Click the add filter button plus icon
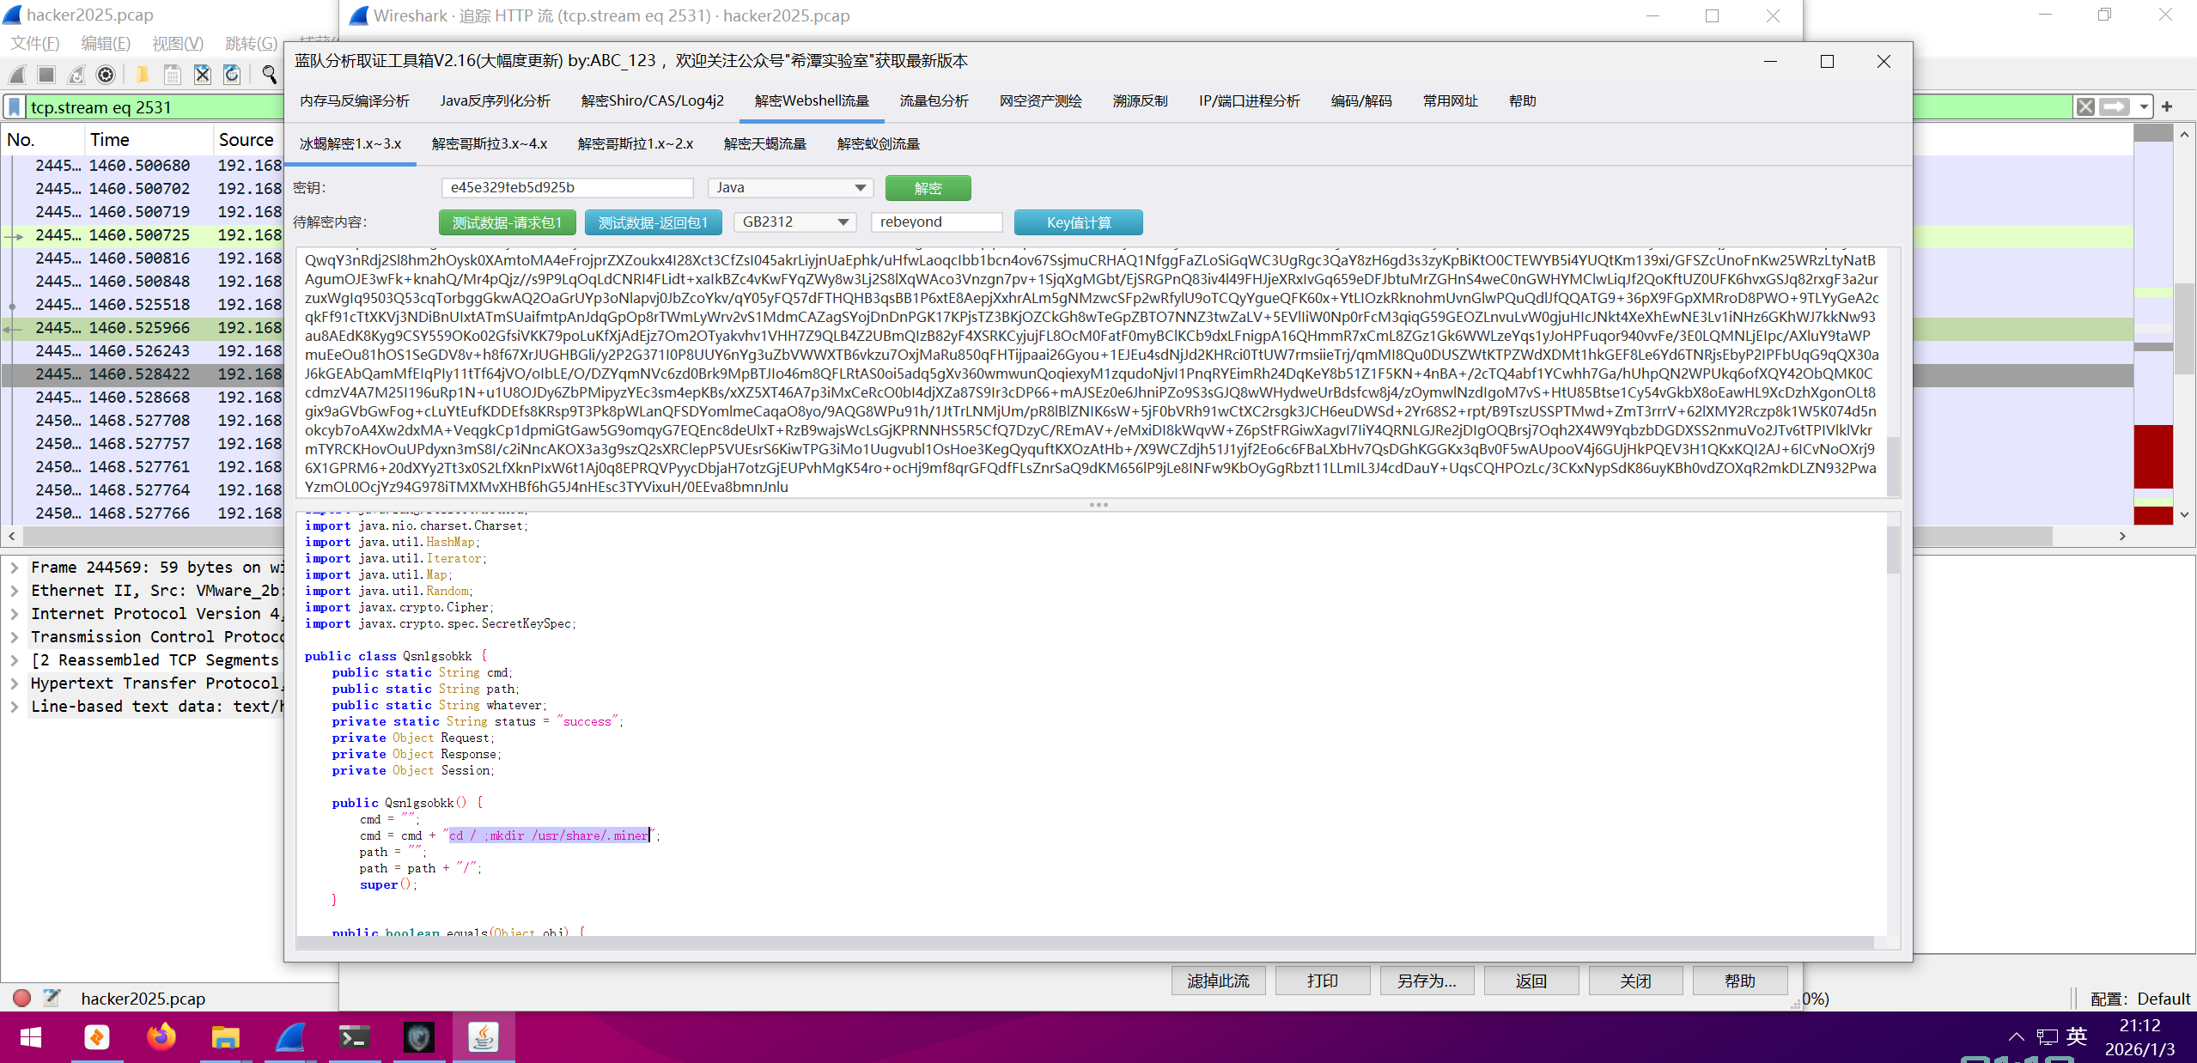2197x1063 pixels. [x=2167, y=106]
